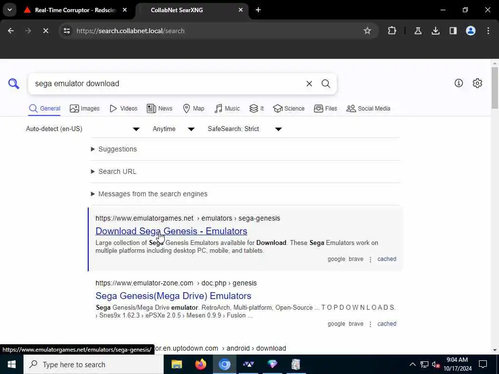Open the Windows Start menu
This screenshot has width=499, height=374.
click(12, 364)
